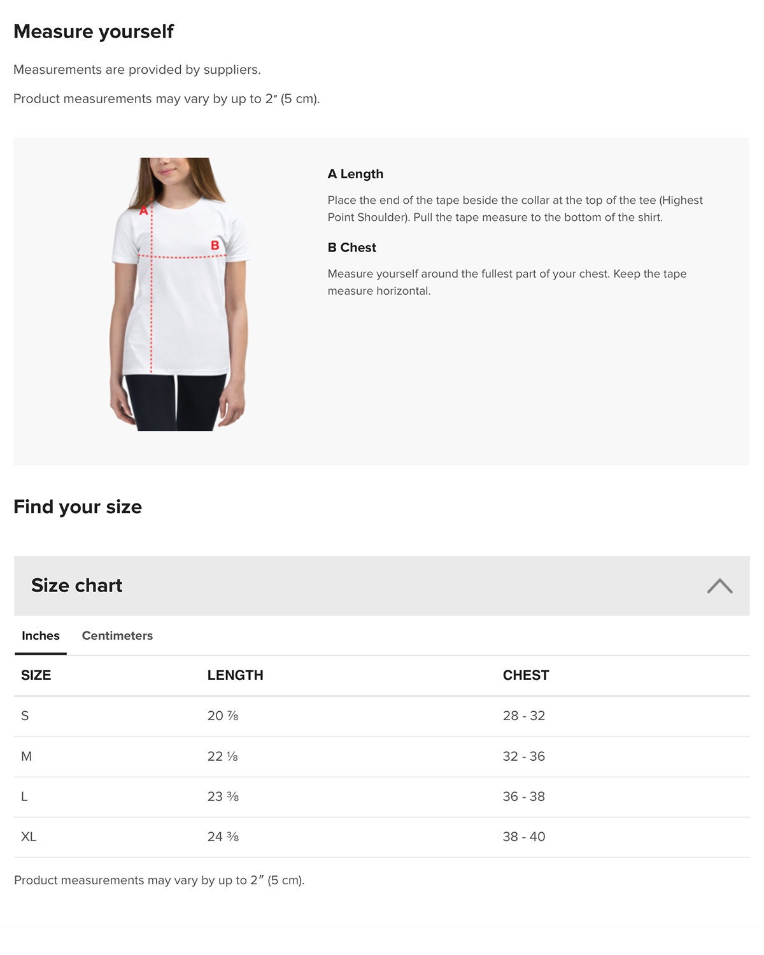Click the A Length heading
Image resolution: width=764 pixels, height=955 pixels.
click(355, 174)
